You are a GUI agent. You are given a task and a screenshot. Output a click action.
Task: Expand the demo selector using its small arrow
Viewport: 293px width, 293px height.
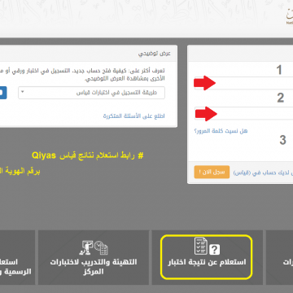23,92
